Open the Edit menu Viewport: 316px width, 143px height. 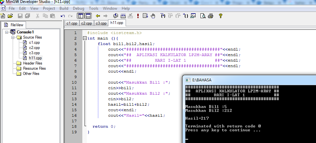pos(22,8)
